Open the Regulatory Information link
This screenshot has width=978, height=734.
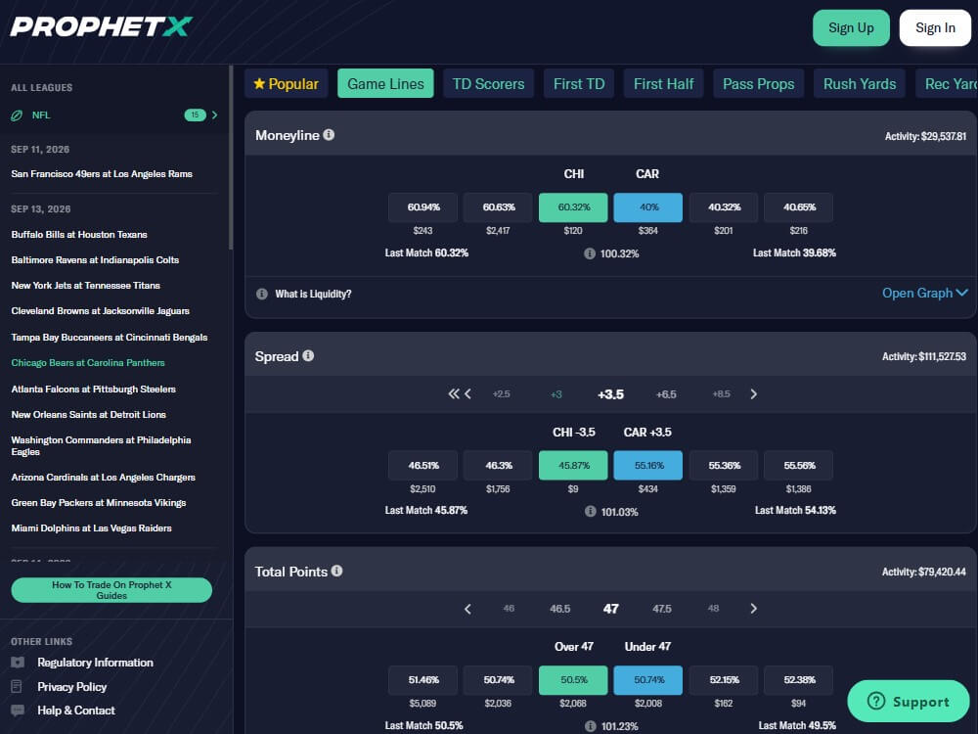coord(95,663)
